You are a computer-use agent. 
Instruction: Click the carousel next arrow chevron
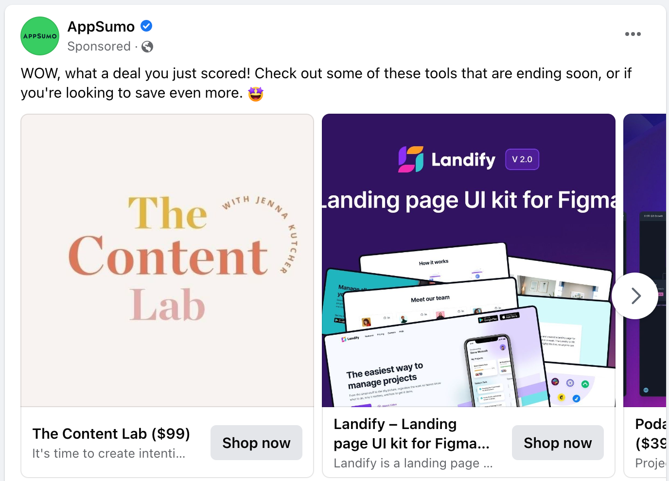(x=635, y=296)
